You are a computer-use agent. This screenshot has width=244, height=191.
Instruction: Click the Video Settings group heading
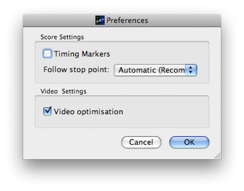tap(64, 91)
